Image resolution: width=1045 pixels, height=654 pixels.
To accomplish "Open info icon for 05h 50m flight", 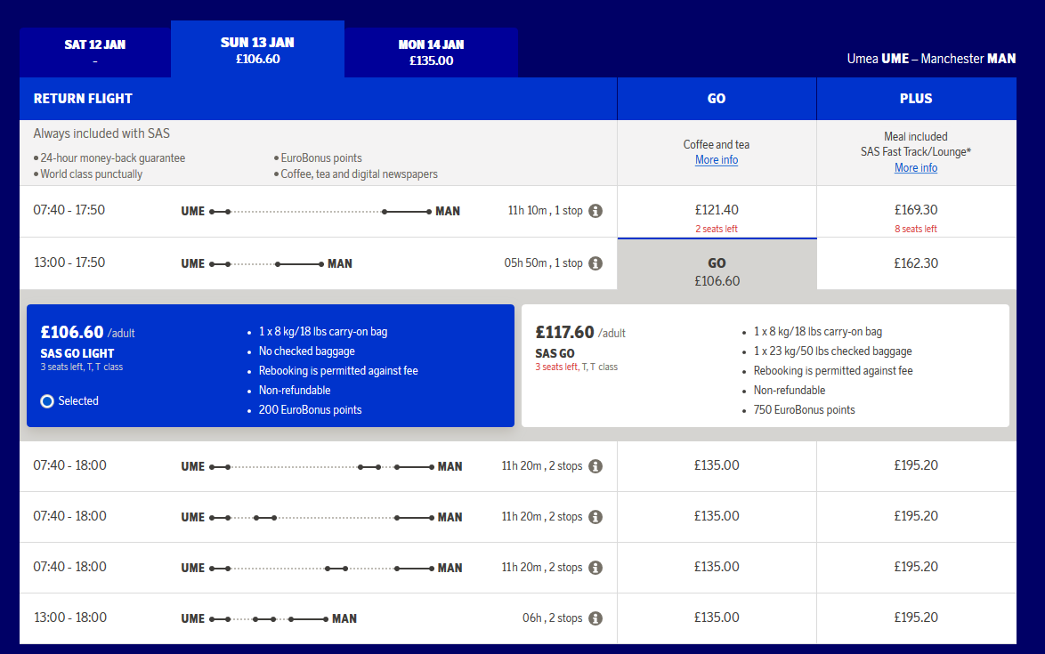I will click(x=595, y=263).
